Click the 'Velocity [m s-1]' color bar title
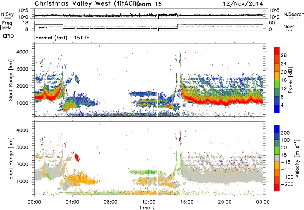The image size is (304, 210). (x=297, y=158)
